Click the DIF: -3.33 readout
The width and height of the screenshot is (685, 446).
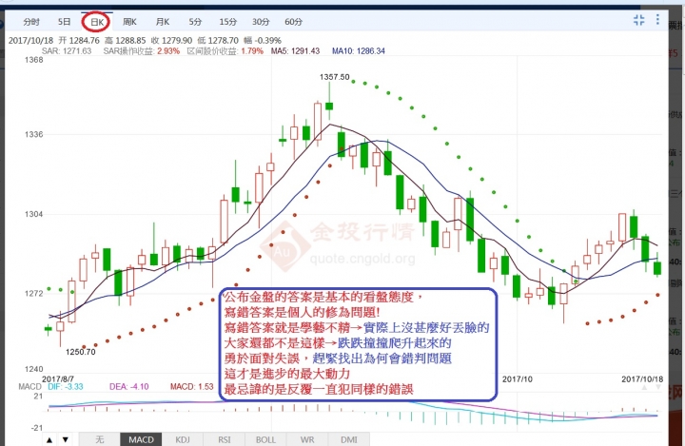[66, 387]
